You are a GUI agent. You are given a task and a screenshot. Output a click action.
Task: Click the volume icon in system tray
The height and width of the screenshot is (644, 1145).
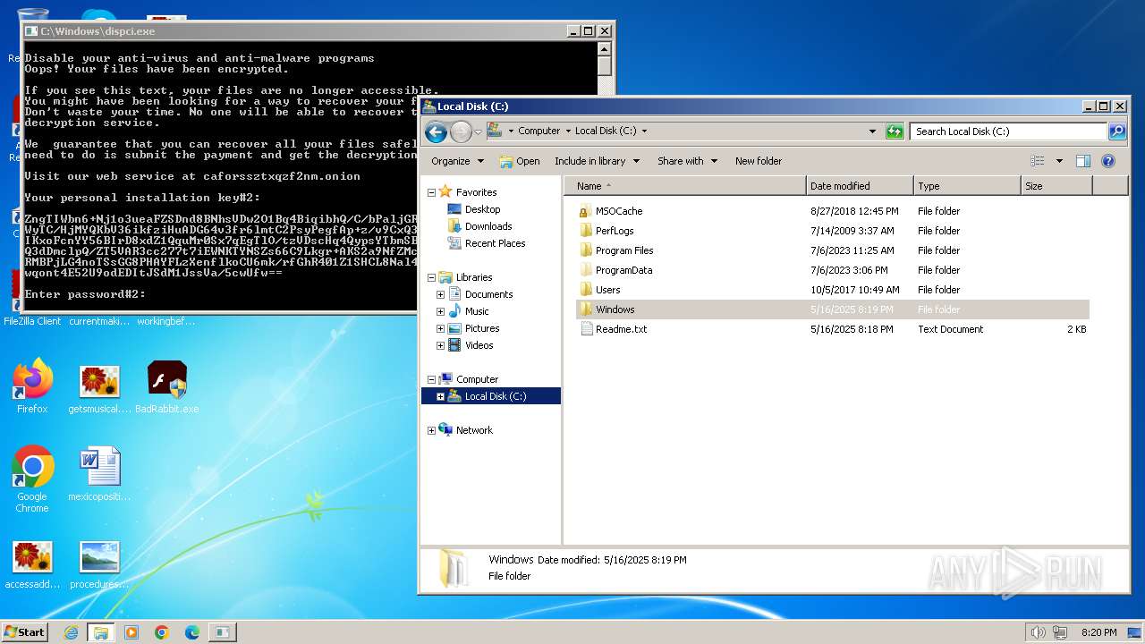click(1038, 632)
